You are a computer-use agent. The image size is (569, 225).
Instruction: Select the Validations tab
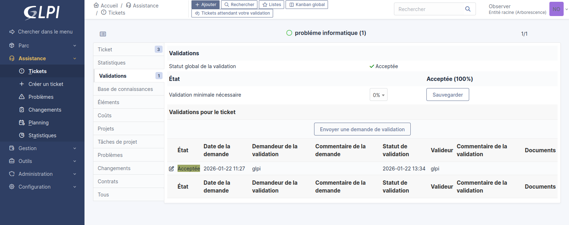pyautogui.click(x=129, y=76)
